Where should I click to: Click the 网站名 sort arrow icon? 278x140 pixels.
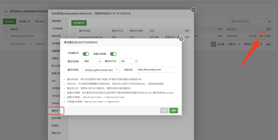coord(19,30)
